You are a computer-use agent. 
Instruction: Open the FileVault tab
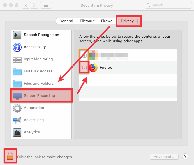88,21
